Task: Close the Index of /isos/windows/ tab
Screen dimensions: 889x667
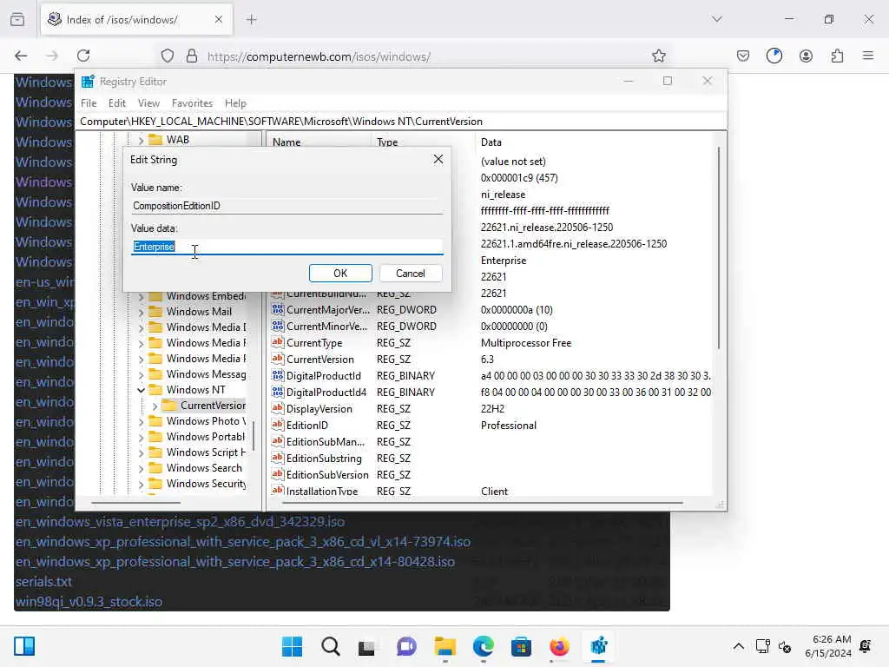Action: point(218,20)
